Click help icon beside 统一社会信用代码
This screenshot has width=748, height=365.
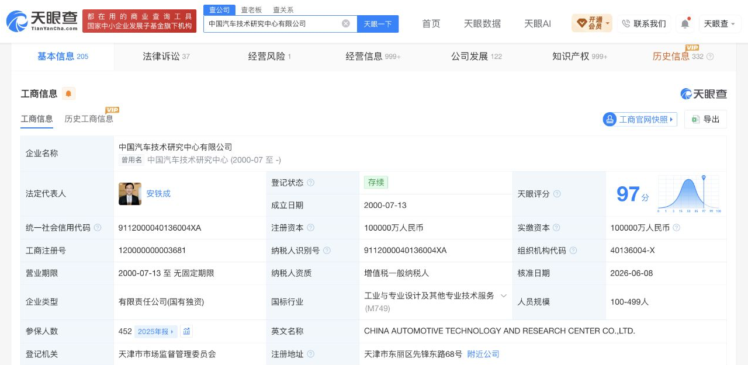[x=98, y=228]
